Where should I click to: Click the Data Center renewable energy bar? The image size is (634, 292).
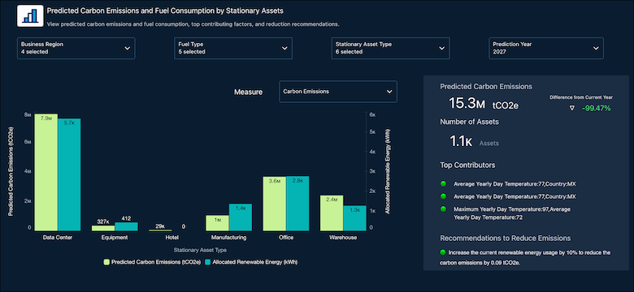tap(69, 174)
